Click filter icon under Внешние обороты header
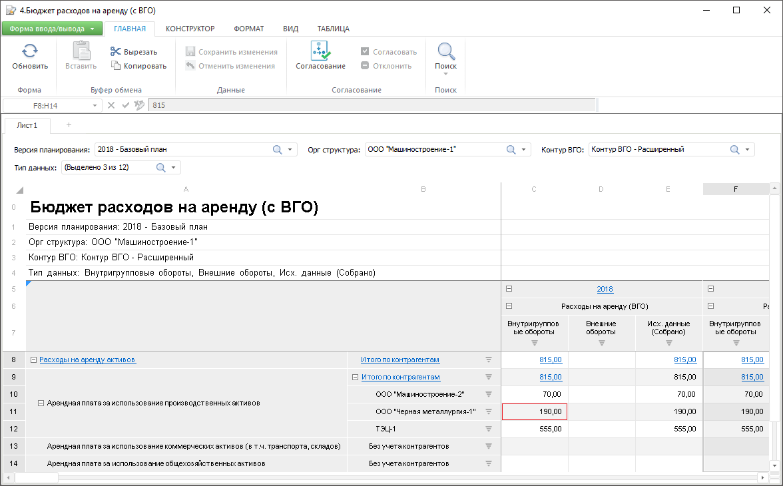 [601, 343]
